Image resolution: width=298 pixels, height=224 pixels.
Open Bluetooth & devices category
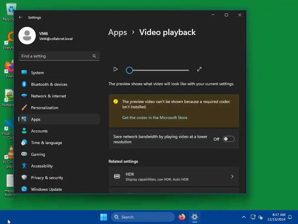click(x=59, y=84)
